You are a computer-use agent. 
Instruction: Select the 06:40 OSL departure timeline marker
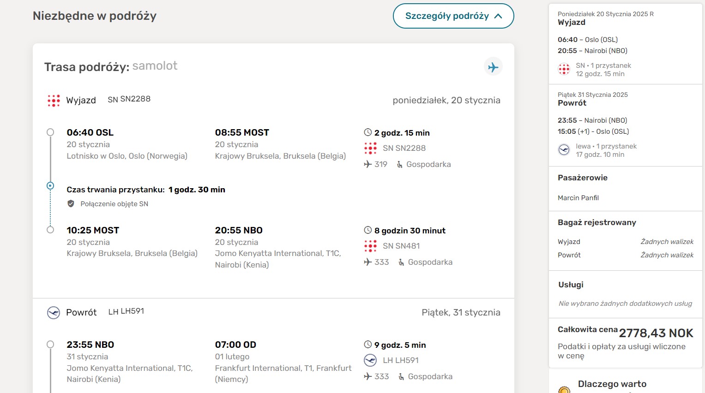50,132
